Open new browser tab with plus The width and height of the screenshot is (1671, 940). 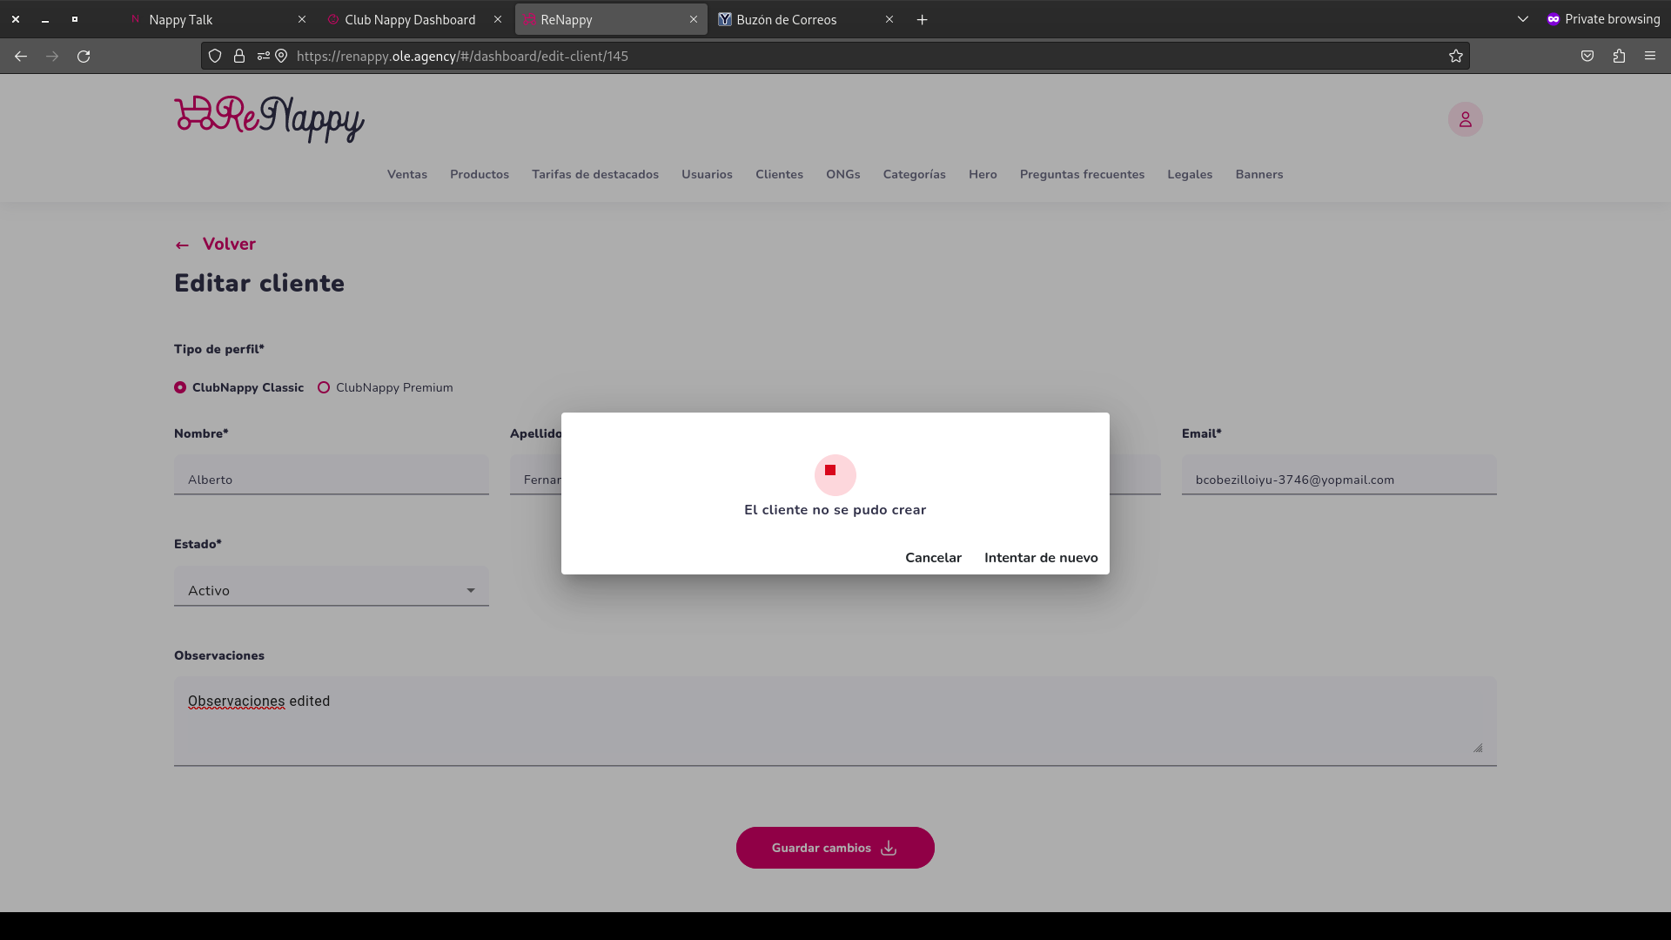pyautogui.click(x=922, y=19)
